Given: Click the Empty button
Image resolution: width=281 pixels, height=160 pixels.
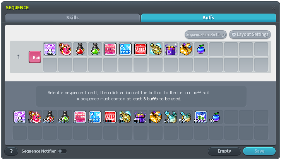Looking at the screenshot, I should [x=224, y=151].
